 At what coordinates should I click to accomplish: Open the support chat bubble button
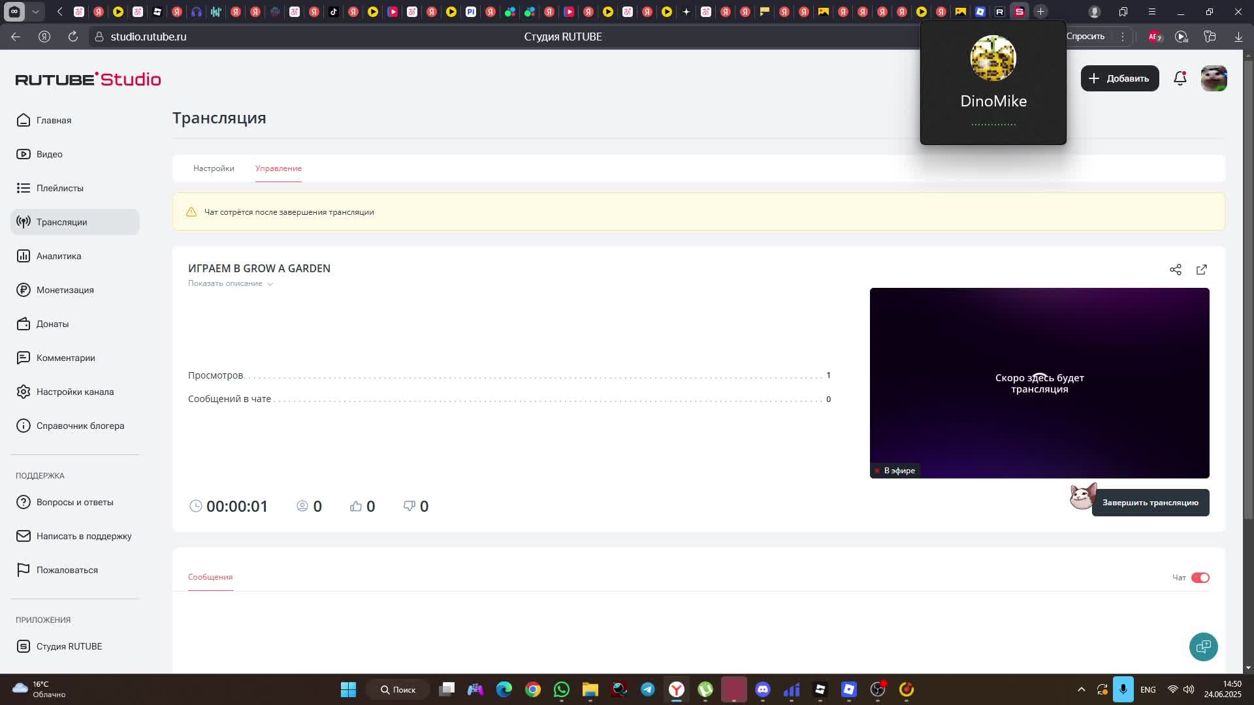1203,647
